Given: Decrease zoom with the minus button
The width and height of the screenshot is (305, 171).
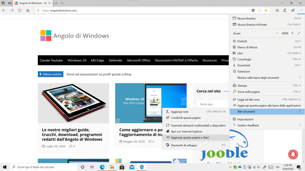Looking at the screenshot, I should click(x=277, y=33).
